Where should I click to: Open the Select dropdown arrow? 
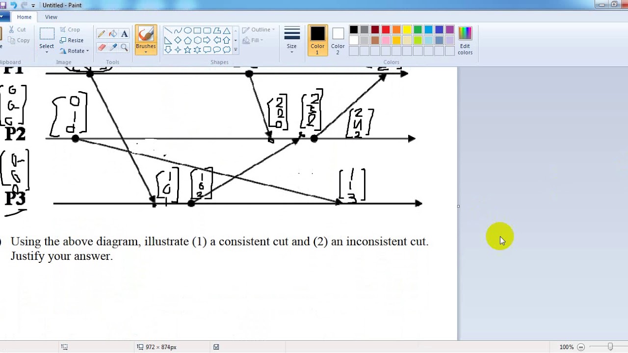pos(47,52)
